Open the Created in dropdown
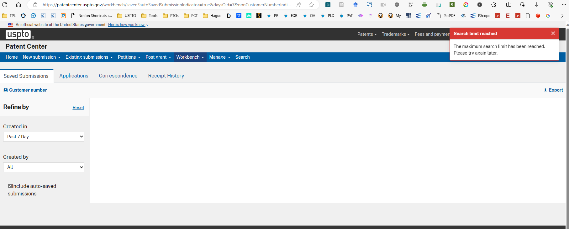 click(x=44, y=137)
